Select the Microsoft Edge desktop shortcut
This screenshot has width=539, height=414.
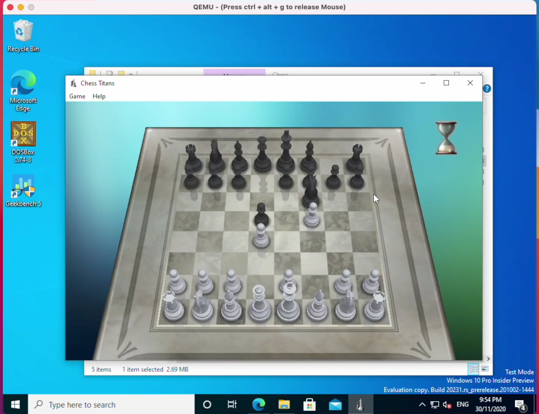(x=23, y=91)
